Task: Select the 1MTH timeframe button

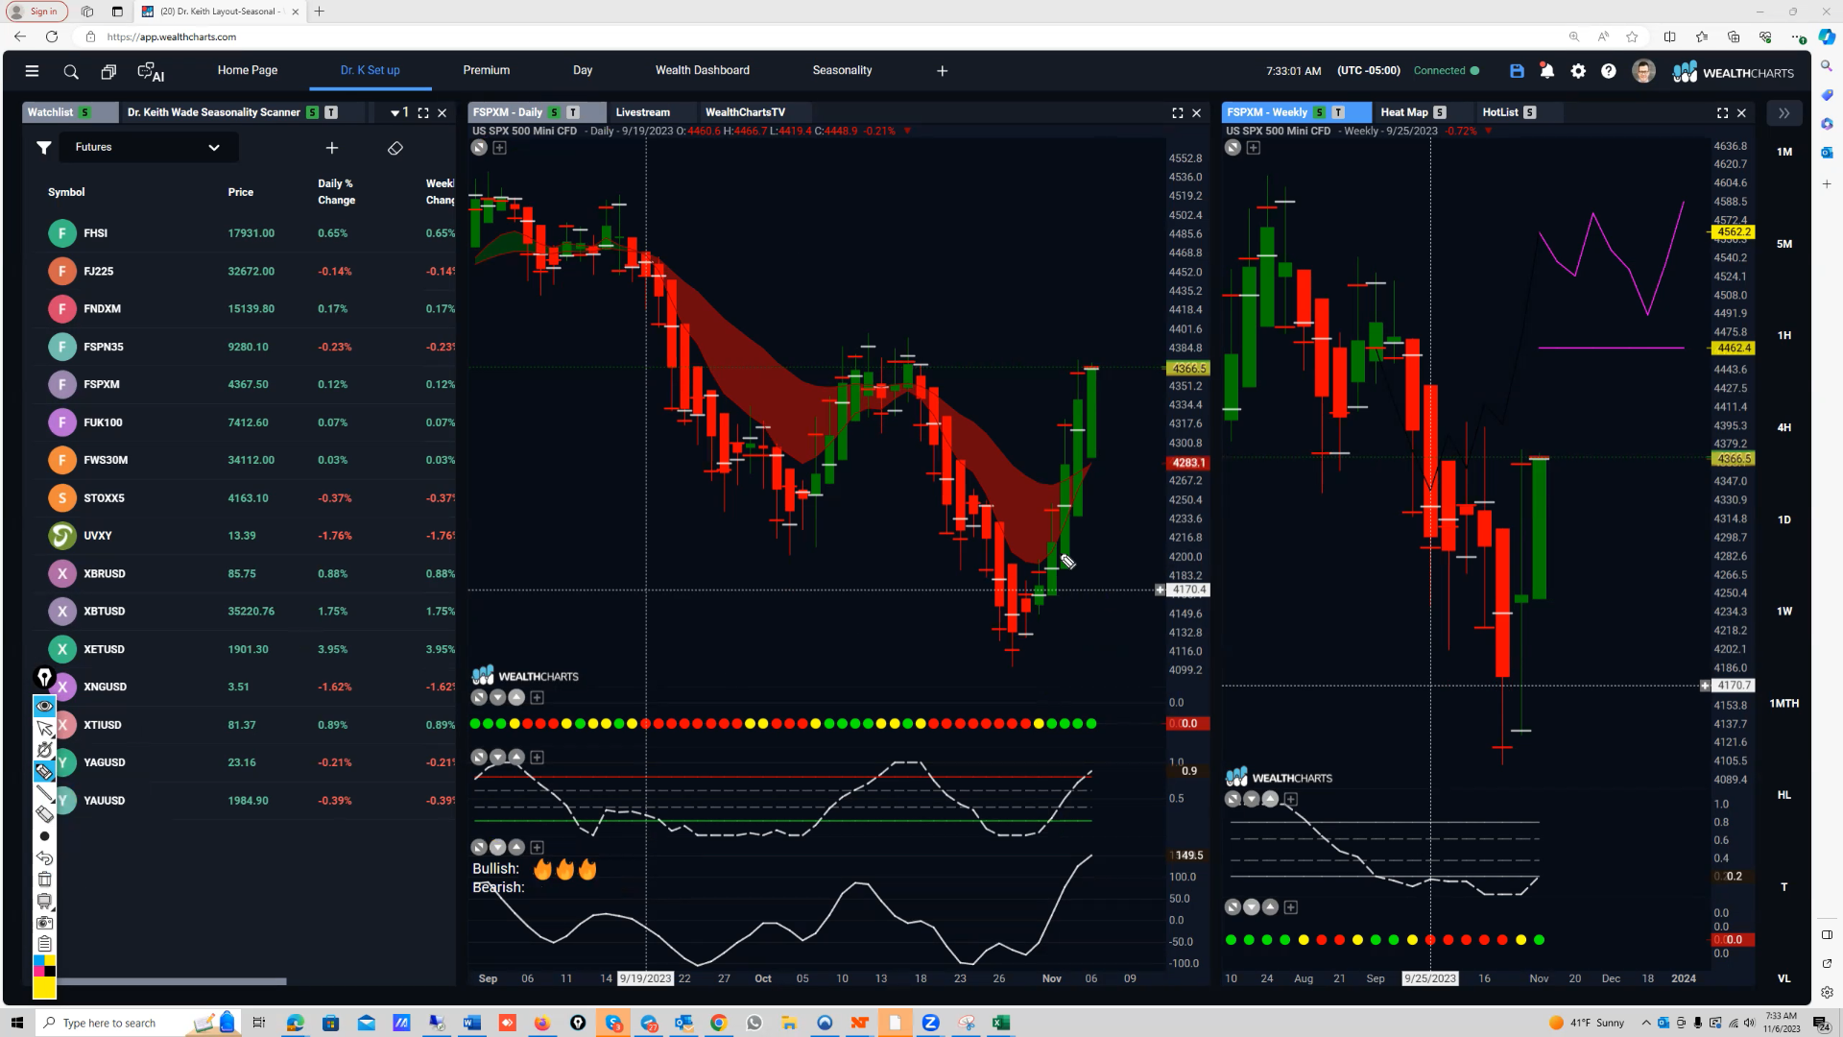Action: 1784,703
